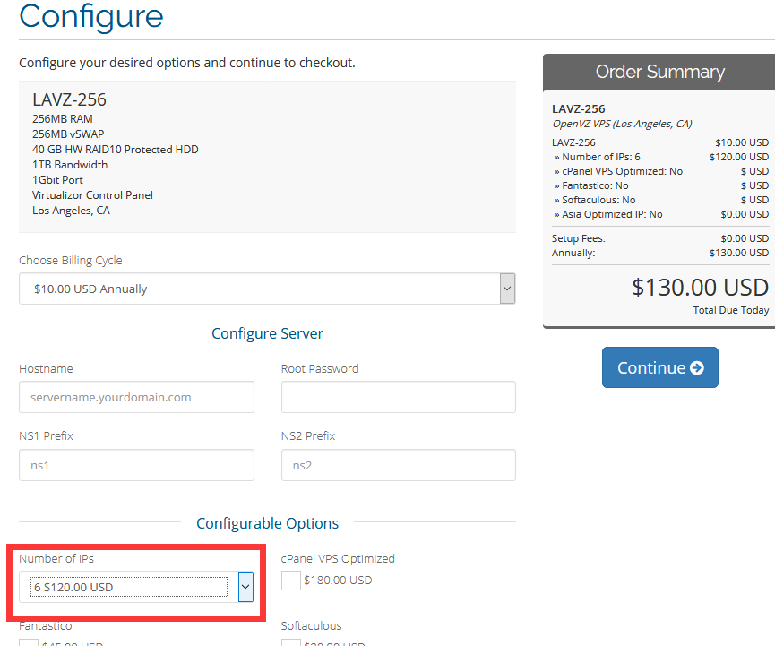Click the Number of IPs dropdown arrow
775x646 pixels.
coord(245,587)
